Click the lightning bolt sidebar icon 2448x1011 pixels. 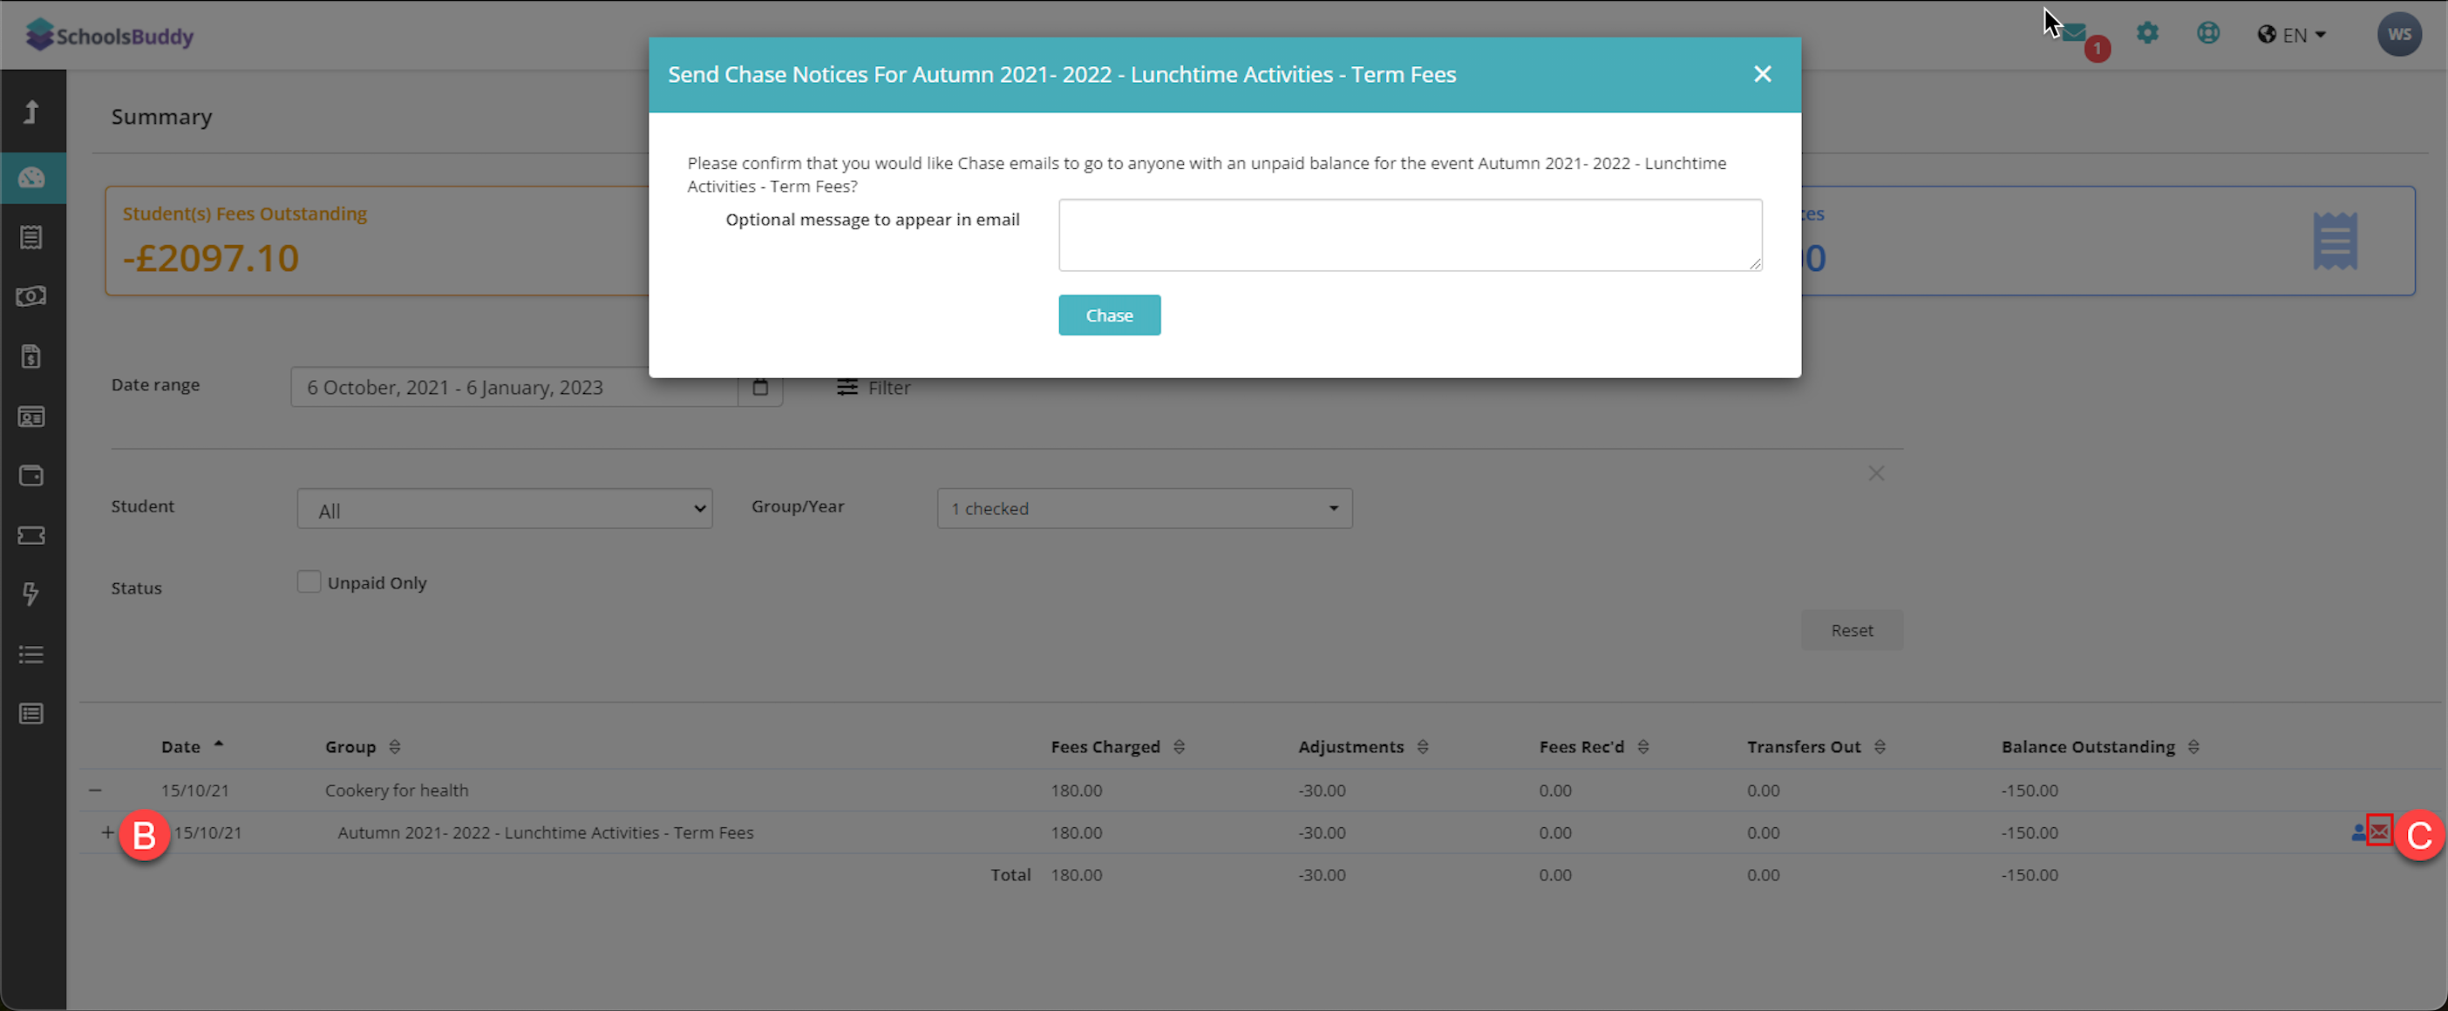[x=31, y=594]
